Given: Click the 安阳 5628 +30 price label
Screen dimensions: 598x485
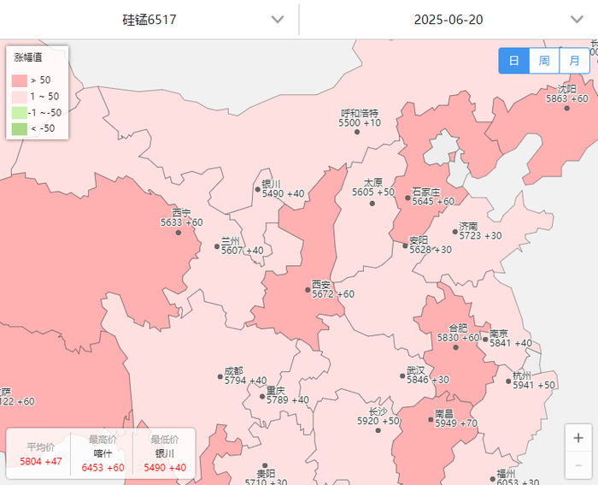Looking at the screenshot, I should pos(431,245).
